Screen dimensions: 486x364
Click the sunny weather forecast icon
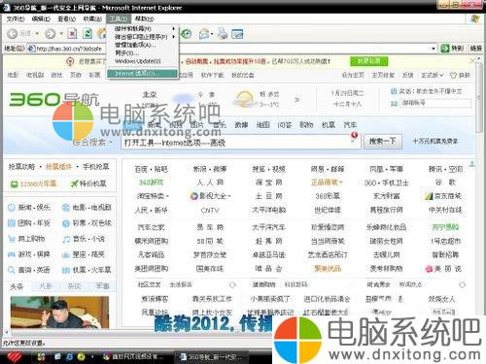click(x=245, y=99)
